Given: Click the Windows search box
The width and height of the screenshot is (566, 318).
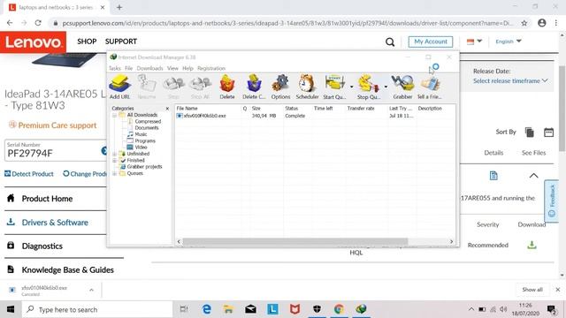Looking at the screenshot, I should point(97,309).
